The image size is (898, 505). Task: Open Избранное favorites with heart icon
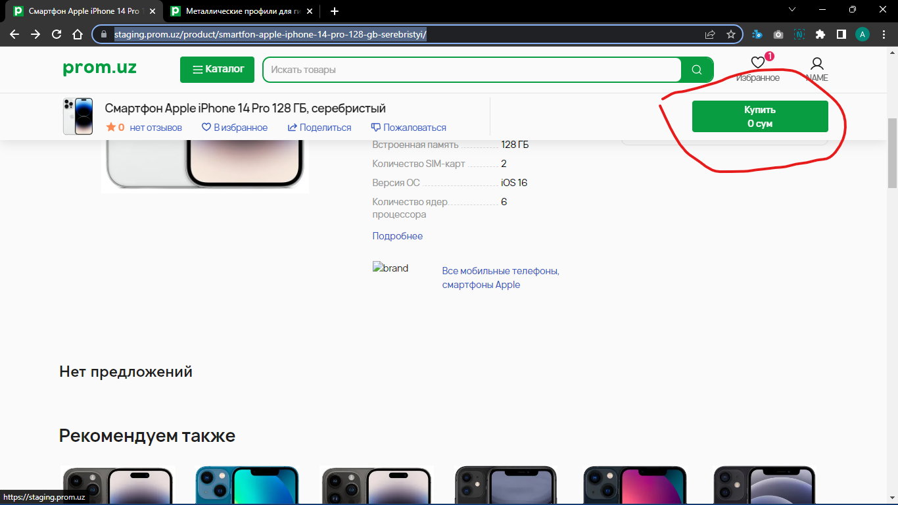coord(758,69)
